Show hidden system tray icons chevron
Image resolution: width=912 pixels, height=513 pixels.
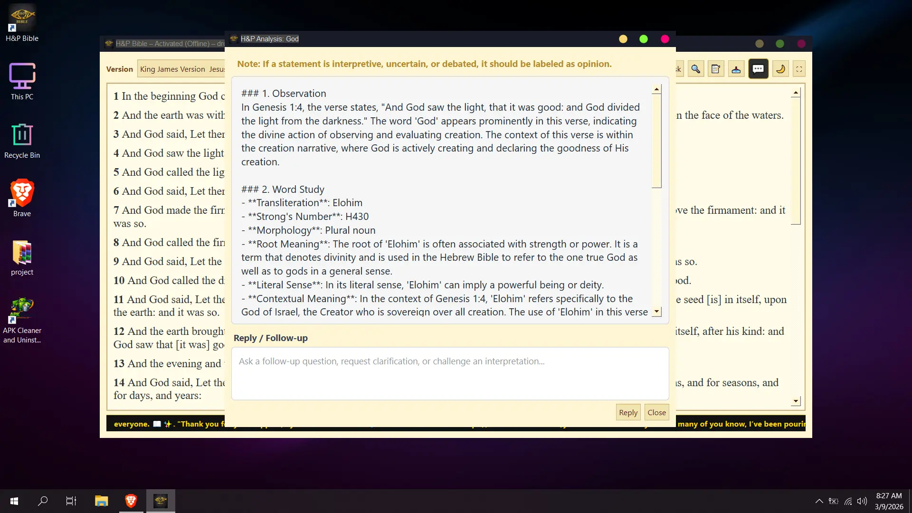(819, 501)
